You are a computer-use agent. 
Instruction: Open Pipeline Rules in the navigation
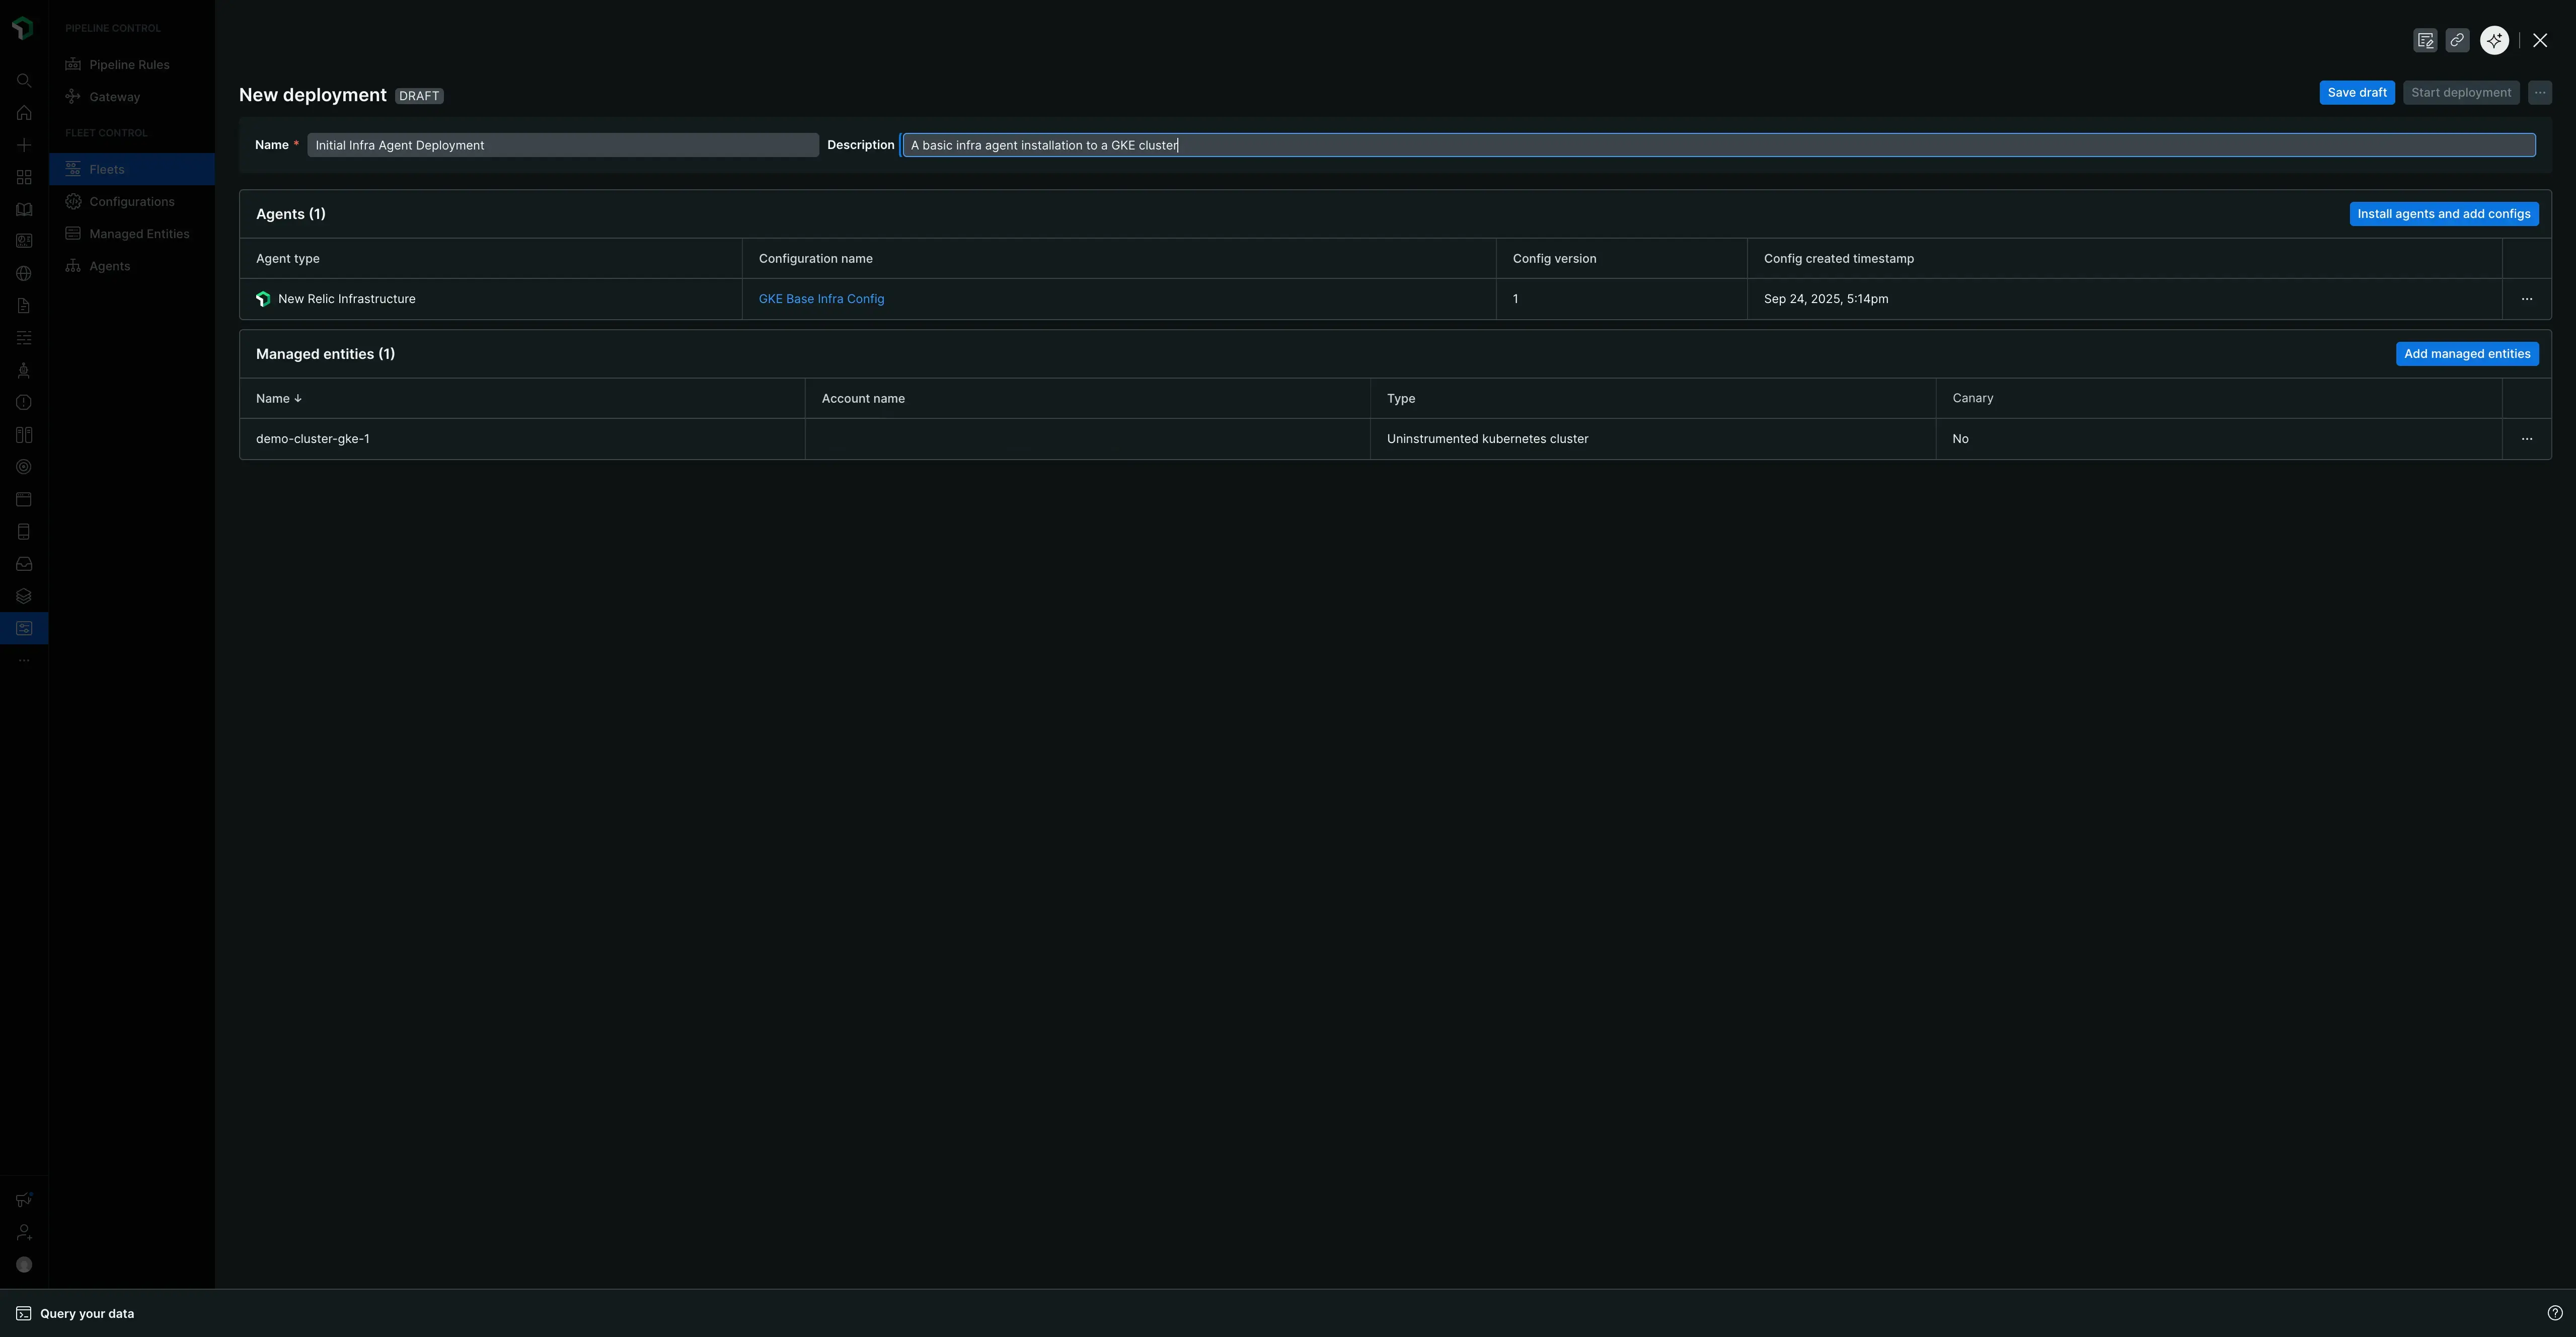[128, 63]
